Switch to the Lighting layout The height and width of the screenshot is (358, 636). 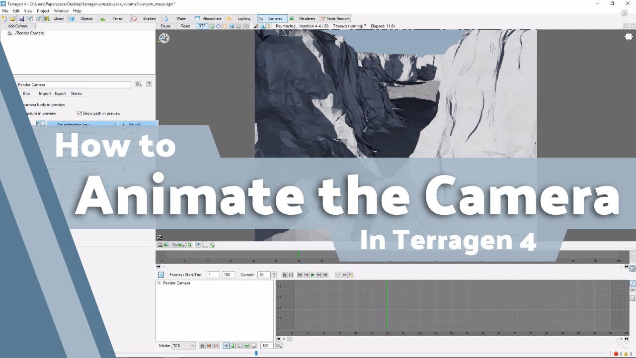240,18
